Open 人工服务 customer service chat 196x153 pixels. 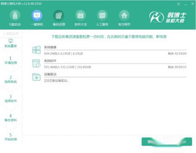coord(102,18)
